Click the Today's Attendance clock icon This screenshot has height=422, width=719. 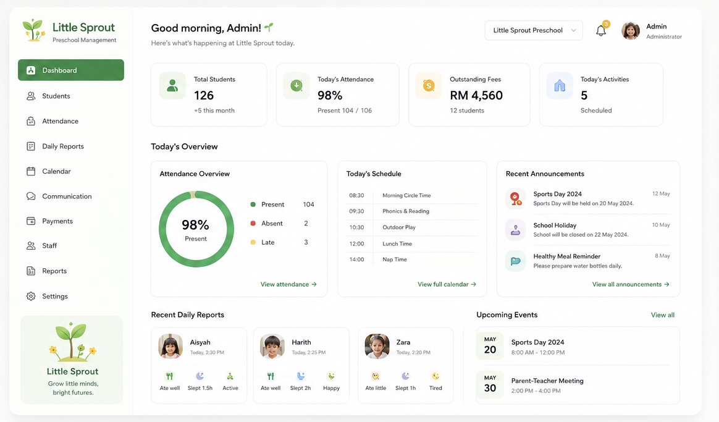(x=296, y=86)
